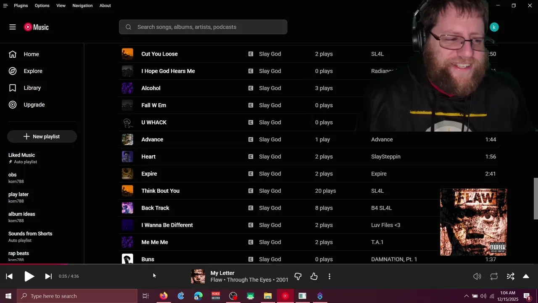538x303 pixels.
Task: Click the YouTube Music logo
Action: pos(37,27)
